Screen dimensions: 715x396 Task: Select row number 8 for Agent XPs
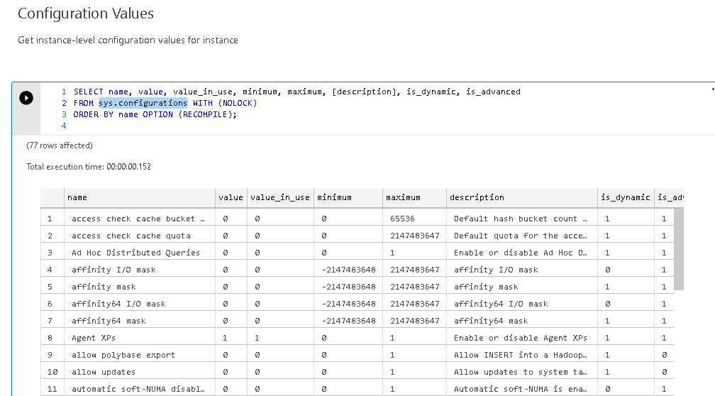coord(50,338)
